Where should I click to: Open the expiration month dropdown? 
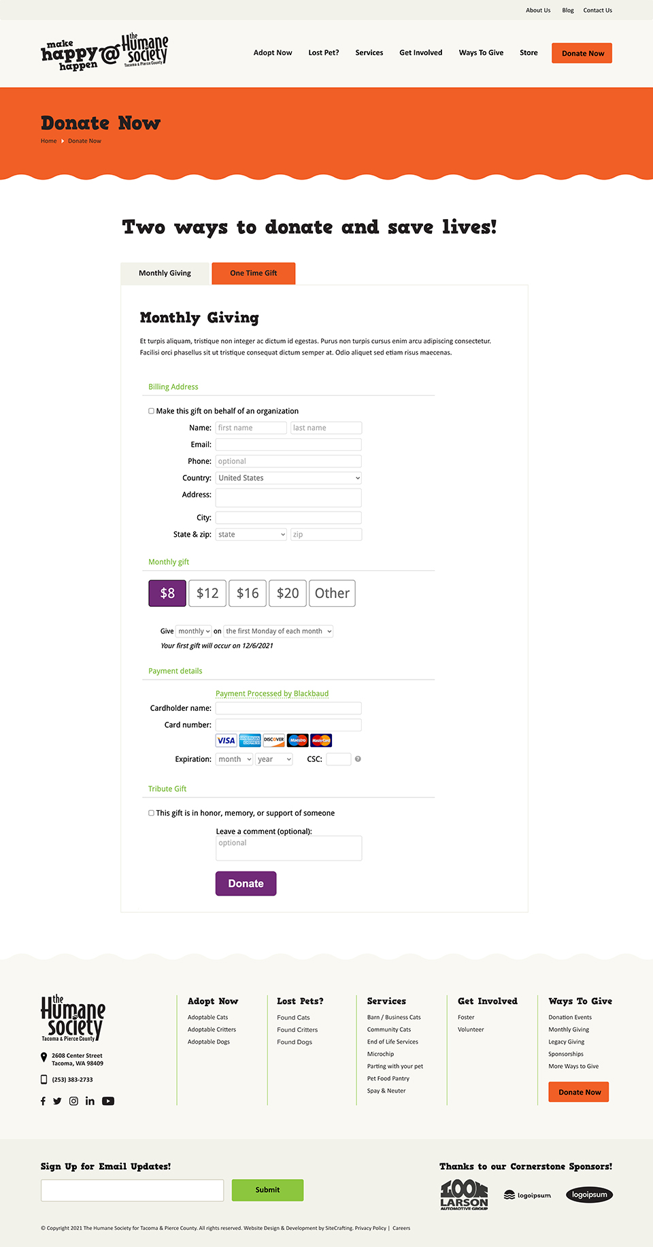click(233, 759)
